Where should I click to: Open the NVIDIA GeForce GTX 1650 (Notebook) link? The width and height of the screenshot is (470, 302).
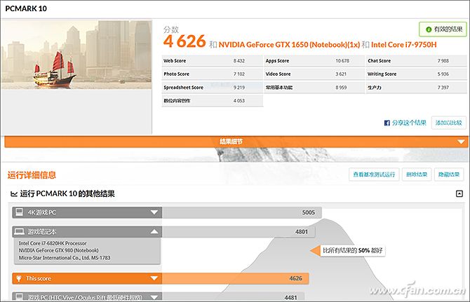[289, 45]
